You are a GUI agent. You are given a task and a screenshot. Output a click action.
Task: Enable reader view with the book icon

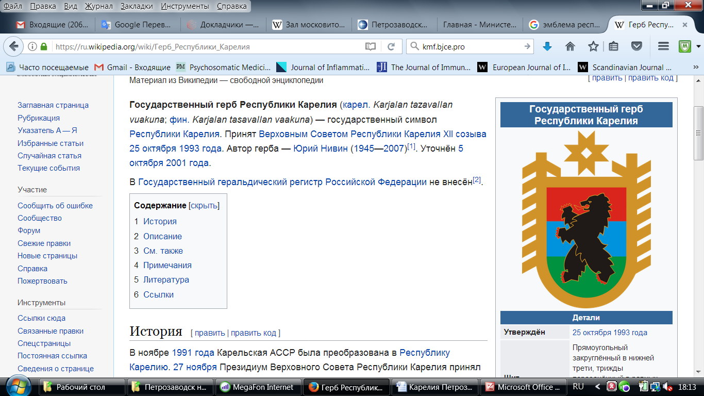pyautogui.click(x=370, y=46)
